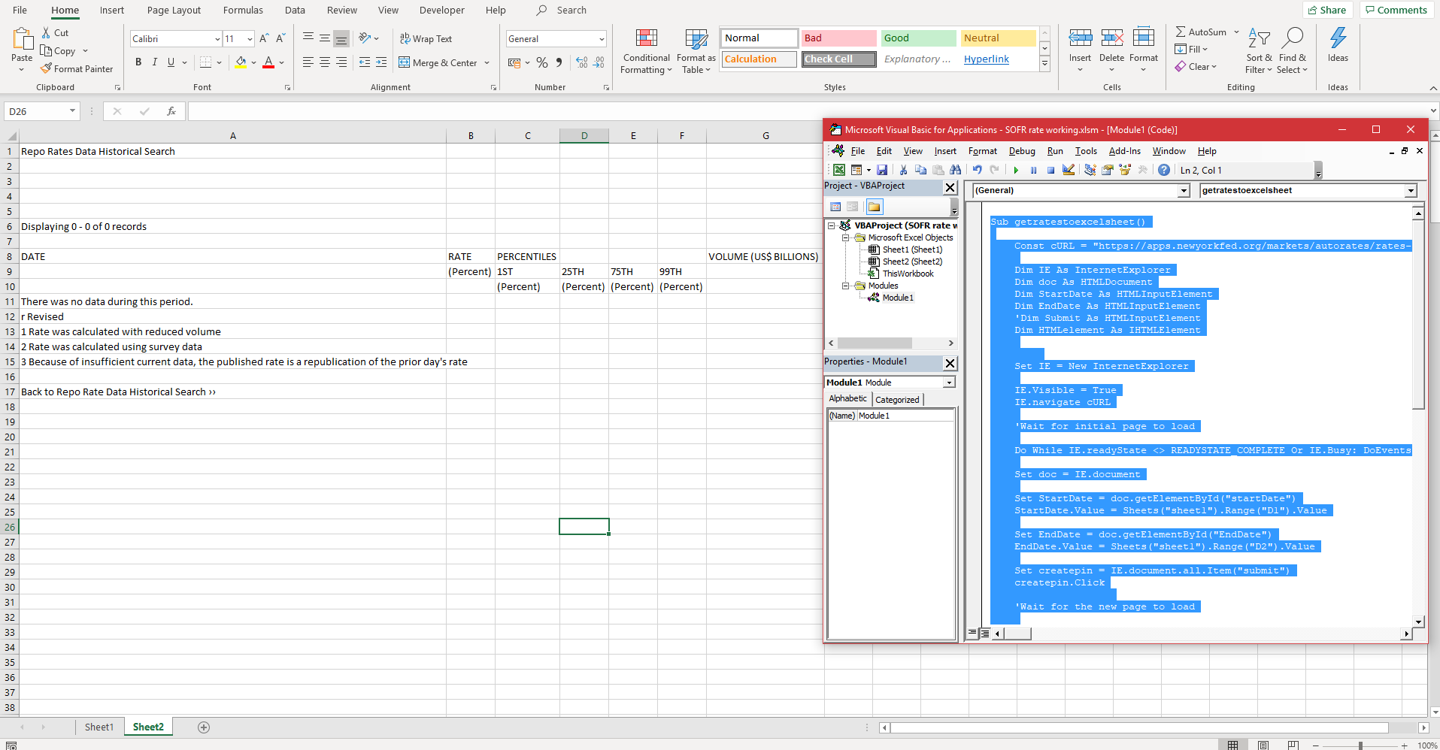The width and height of the screenshot is (1440, 750).
Task: Open Name Box dropdown arrow
Action: 72,111
